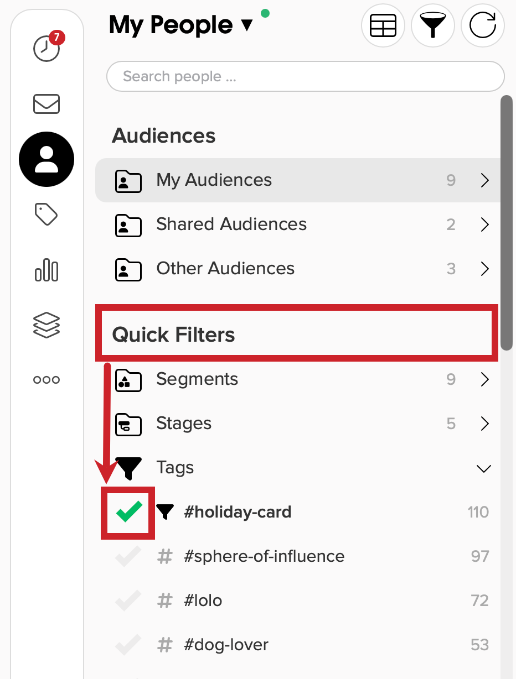Open the funnel filter button at top
516x679 pixels.
point(433,26)
